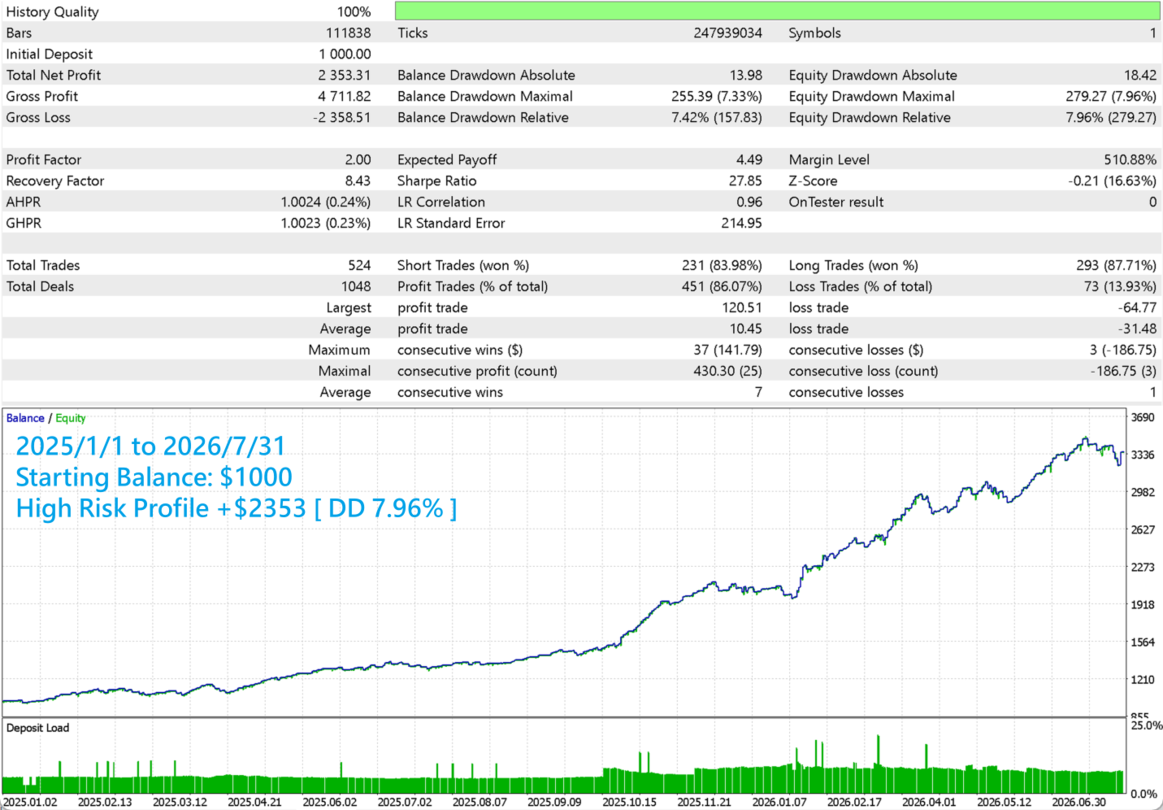Select the 2026.06.30 date axis label

1079,802
